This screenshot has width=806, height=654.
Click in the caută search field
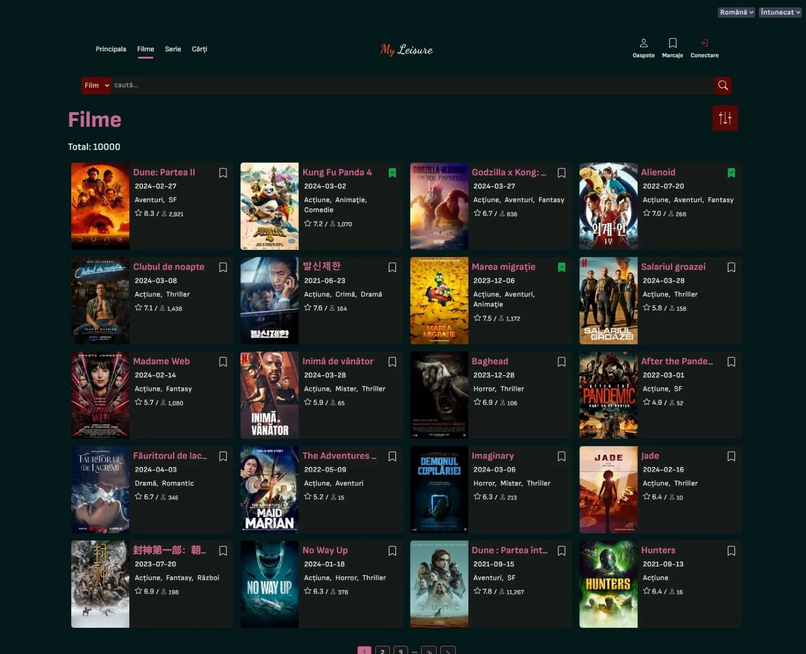click(413, 85)
